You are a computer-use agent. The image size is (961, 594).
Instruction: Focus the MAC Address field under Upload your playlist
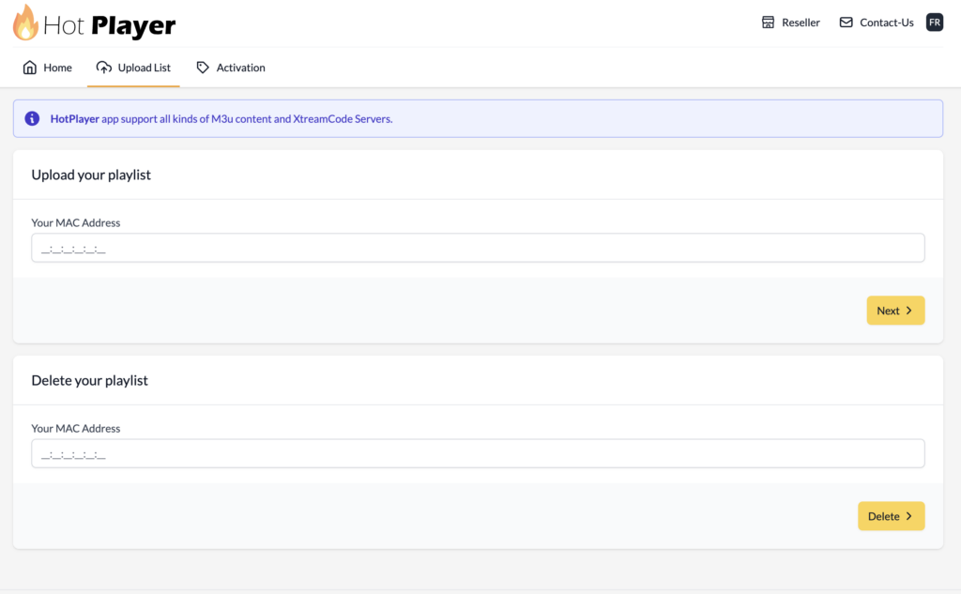[478, 249]
